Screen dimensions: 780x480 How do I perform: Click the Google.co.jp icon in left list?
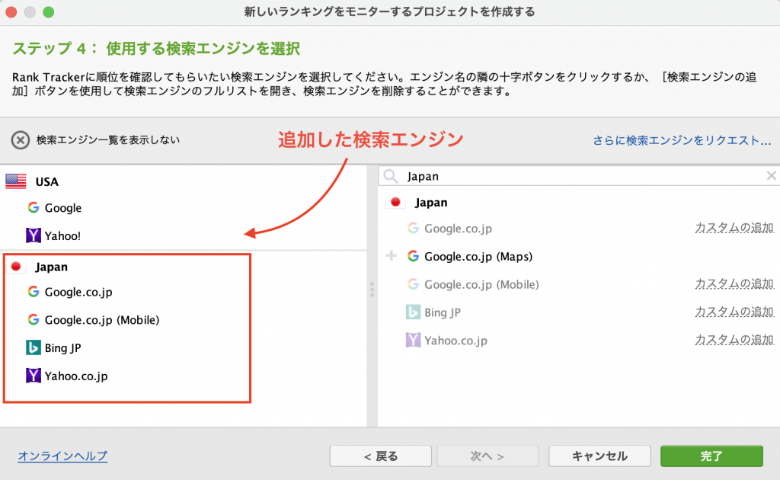click(x=34, y=292)
